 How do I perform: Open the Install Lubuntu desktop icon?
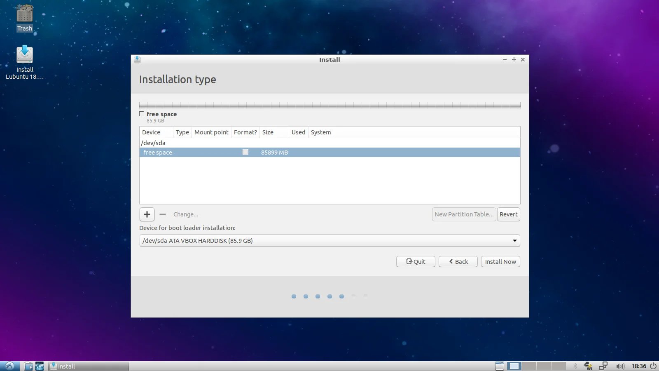(25, 55)
